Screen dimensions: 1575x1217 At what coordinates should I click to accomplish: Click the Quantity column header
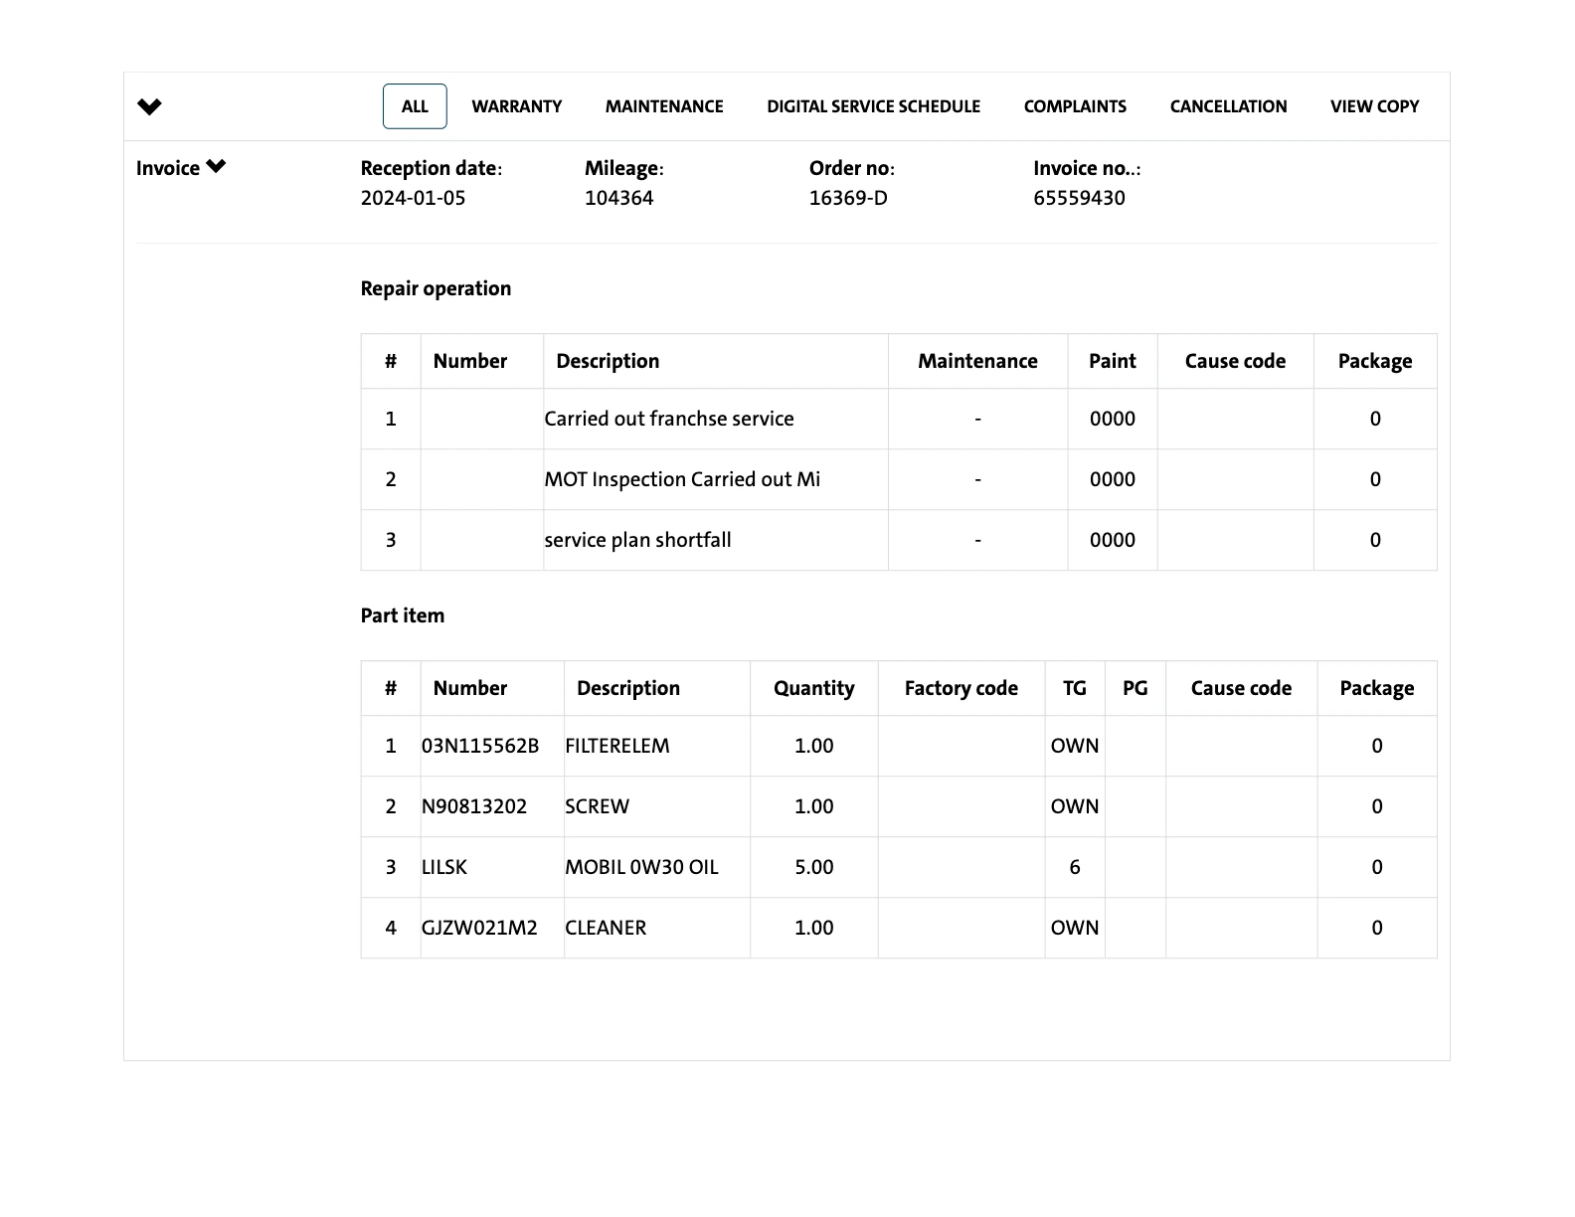[813, 688]
